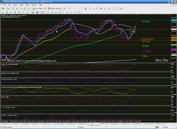Draw a vertical line
Screen dimensions: 177x129
pos(74,8)
